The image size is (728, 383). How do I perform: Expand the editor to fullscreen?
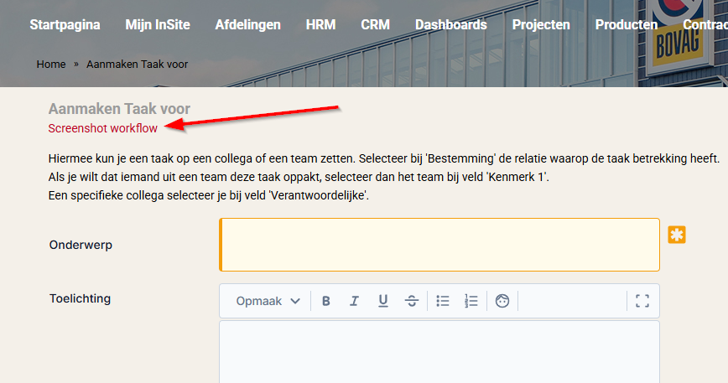642,302
